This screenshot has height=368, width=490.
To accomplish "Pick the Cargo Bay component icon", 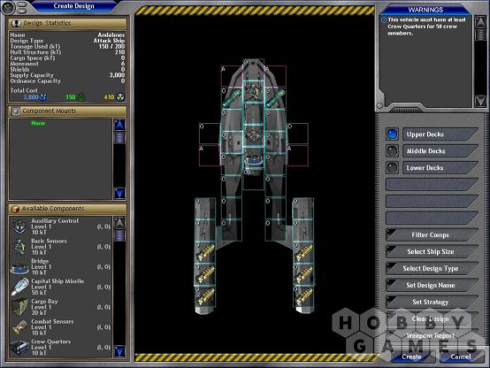I will [19, 307].
